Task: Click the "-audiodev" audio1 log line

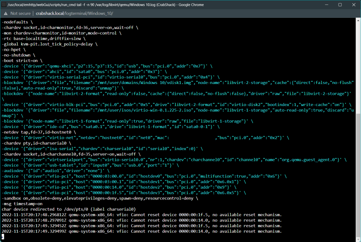Action: click(x=56, y=171)
